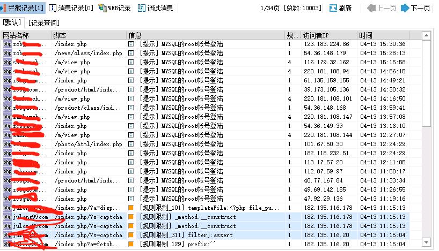Viewport: 439px width, 251px height.
Task: Switch to the 拦截记录[1] tab
Action: [x=23, y=8]
